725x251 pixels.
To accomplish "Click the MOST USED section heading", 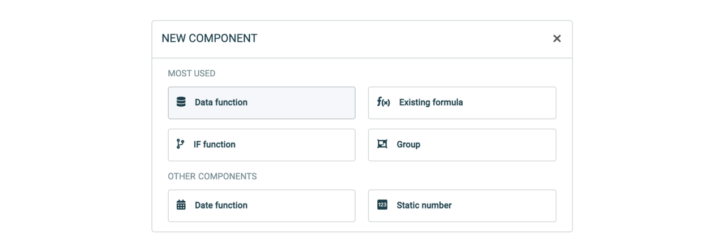I will pos(191,73).
